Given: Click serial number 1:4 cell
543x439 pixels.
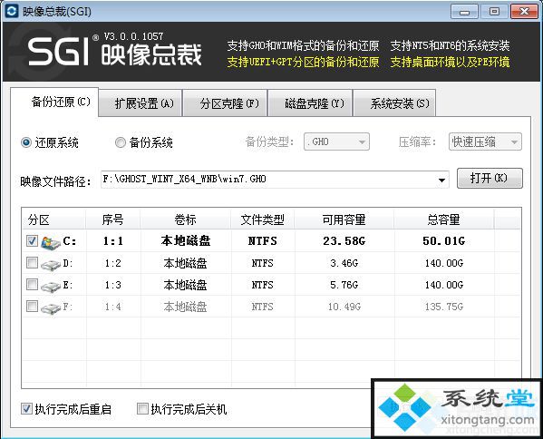Looking at the screenshot, I should pyautogui.click(x=113, y=307).
